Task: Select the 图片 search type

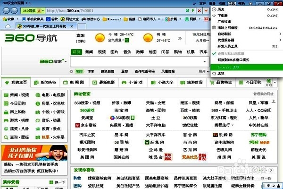Action: coord(114,52)
